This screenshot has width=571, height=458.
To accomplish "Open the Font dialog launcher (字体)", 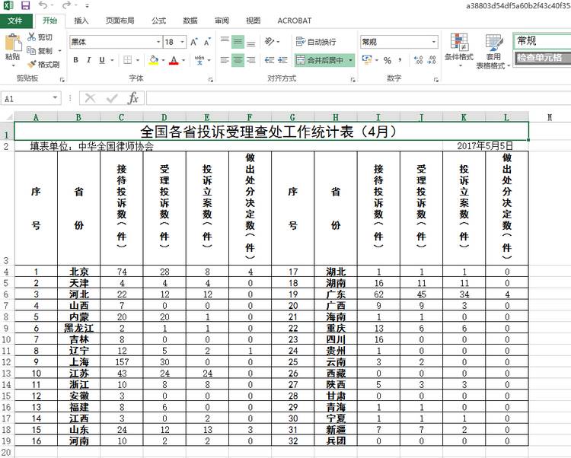I will pos(211,80).
